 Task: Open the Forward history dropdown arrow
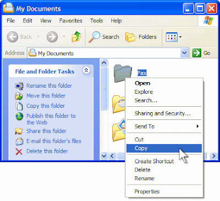(x=64, y=37)
